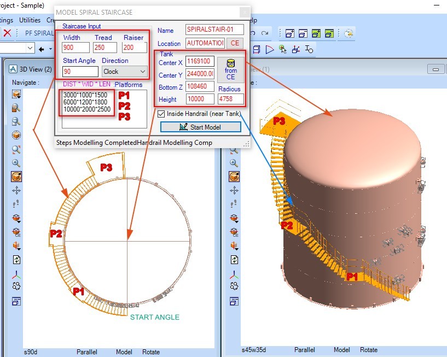The width and height of the screenshot is (447, 357).
Task: Select the rotate view tool in right 3D view
Action: (234, 177)
